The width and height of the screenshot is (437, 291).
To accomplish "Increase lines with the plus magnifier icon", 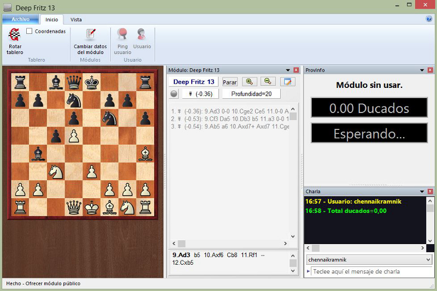I will [250, 81].
